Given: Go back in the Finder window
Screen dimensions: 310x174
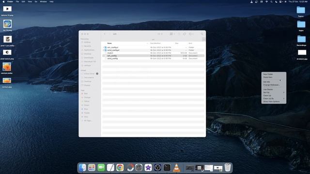Looking at the screenshot, I should (x=105, y=34).
